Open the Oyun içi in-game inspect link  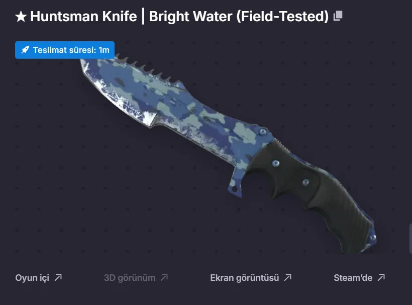click(x=39, y=278)
